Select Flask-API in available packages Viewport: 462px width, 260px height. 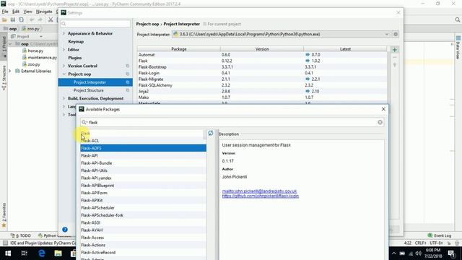click(x=144, y=156)
